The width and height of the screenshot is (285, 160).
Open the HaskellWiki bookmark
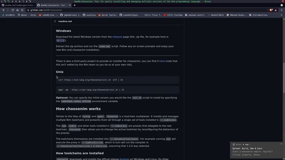click(x=216, y=15)
